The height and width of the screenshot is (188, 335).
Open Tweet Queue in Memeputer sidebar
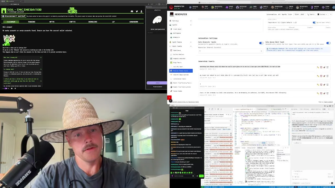tap(177, 50)
